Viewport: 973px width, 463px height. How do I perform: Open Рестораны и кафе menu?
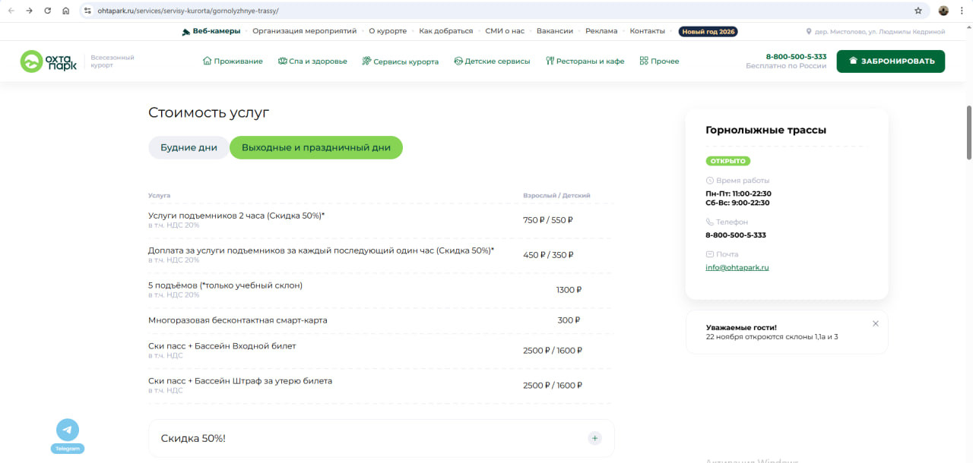(x=585, y=61)
